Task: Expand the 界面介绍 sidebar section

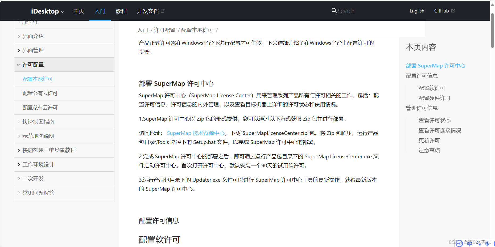Action: (33, 36)
